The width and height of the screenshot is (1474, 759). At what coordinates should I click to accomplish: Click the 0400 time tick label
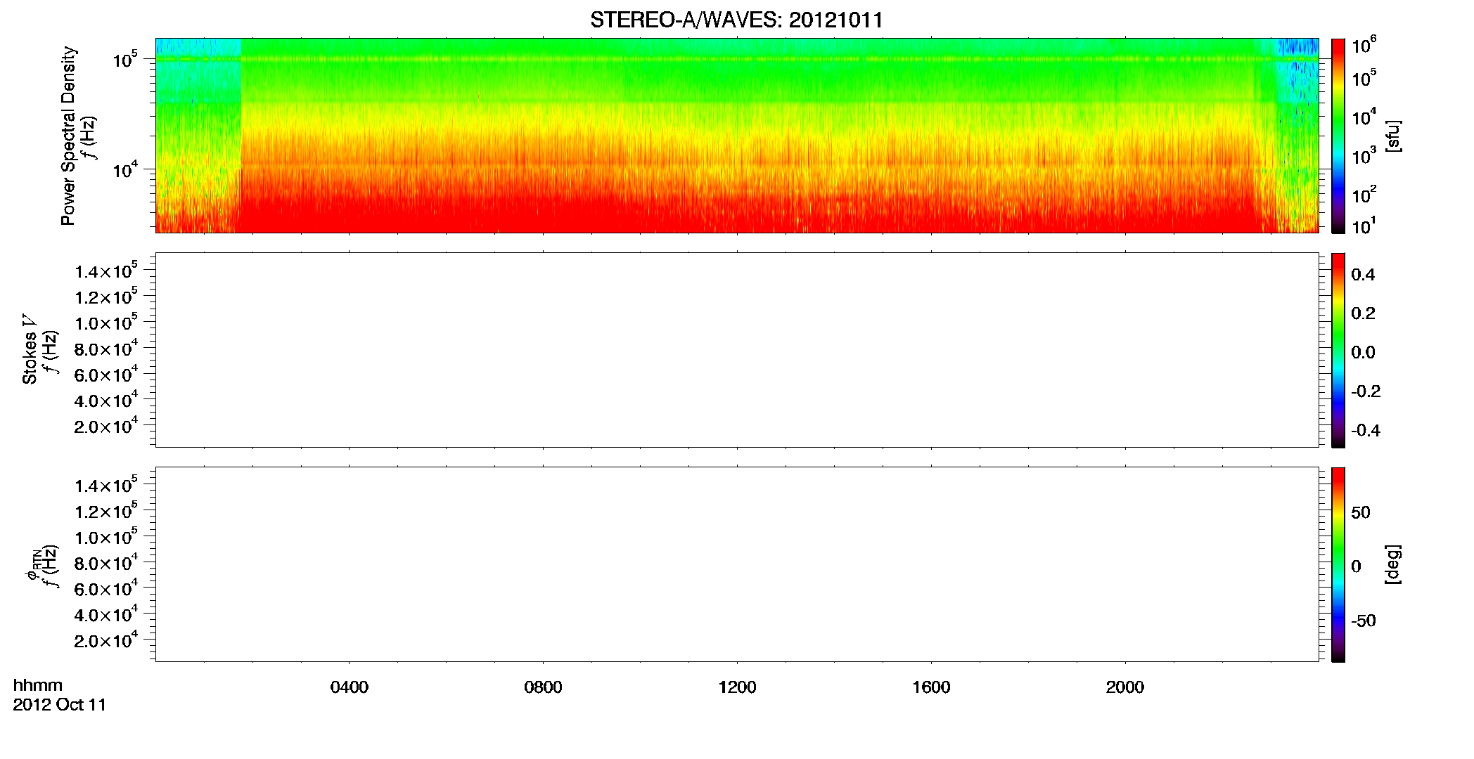pyautogui.click(x=349, y=687)
